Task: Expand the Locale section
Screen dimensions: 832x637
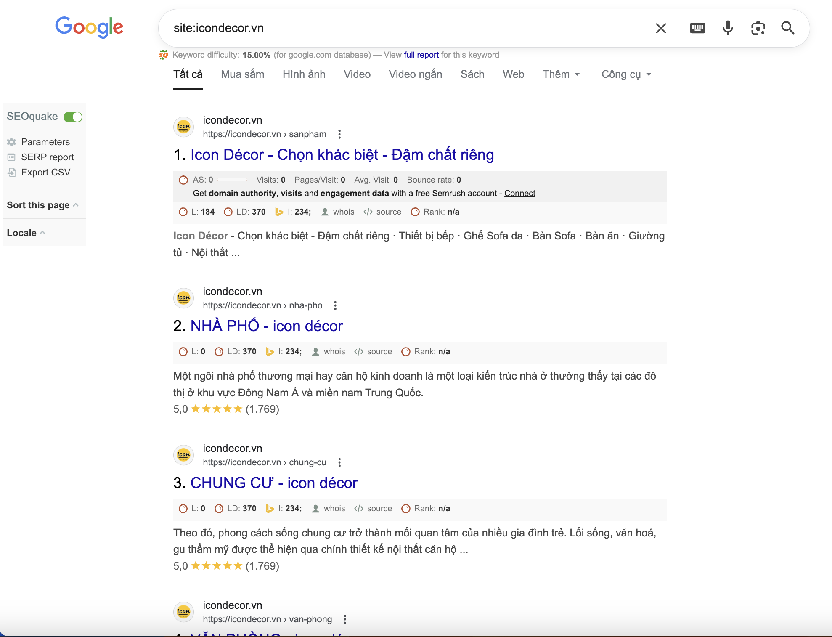Action: (26, 233)
